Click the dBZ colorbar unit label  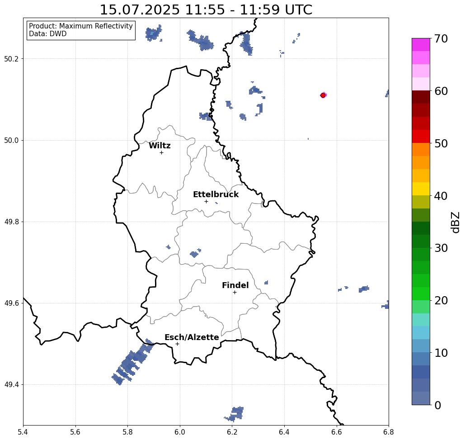pyautogui.click(x=455, y=222)
